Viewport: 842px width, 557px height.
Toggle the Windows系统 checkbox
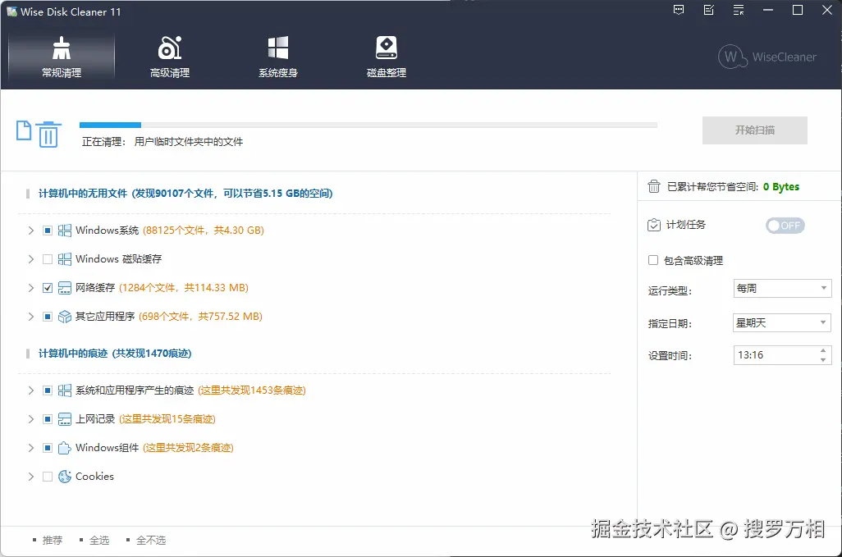click(48, 231)
